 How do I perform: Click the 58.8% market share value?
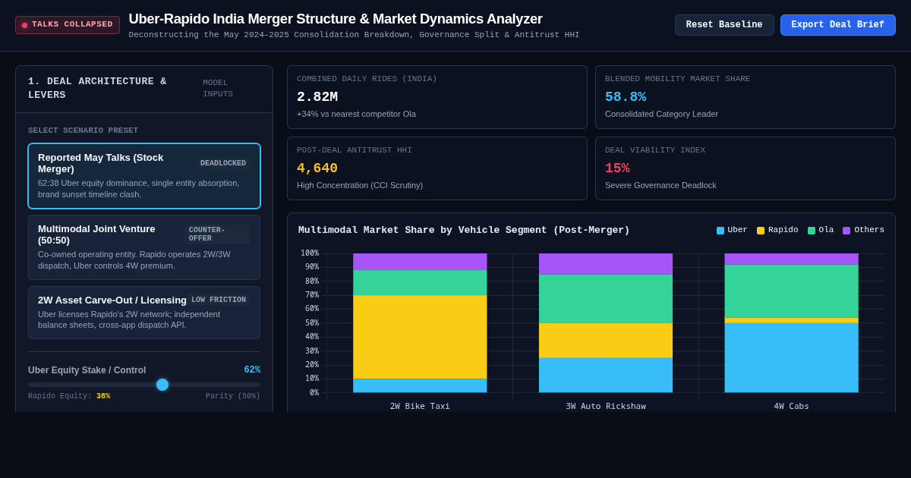626,97
